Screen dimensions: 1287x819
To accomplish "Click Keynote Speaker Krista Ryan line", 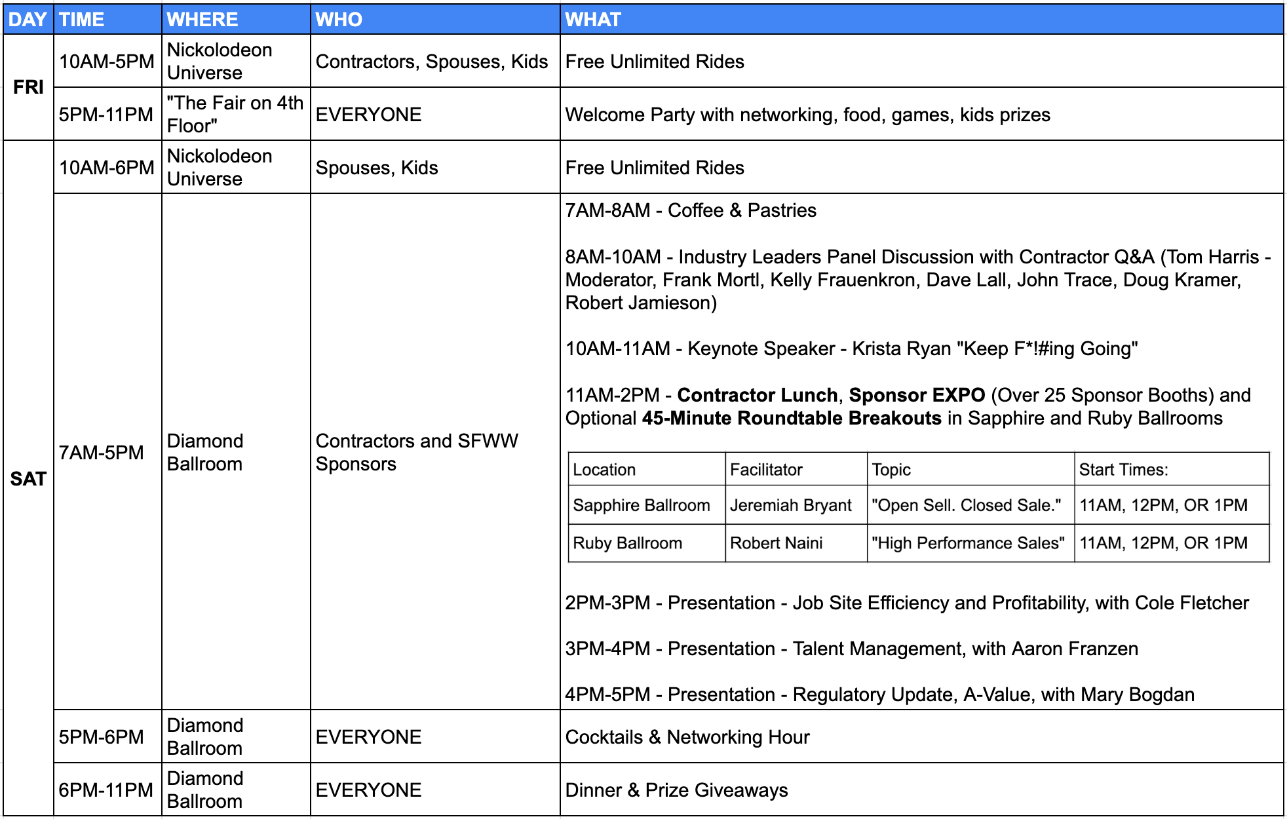I will [851, 349].
